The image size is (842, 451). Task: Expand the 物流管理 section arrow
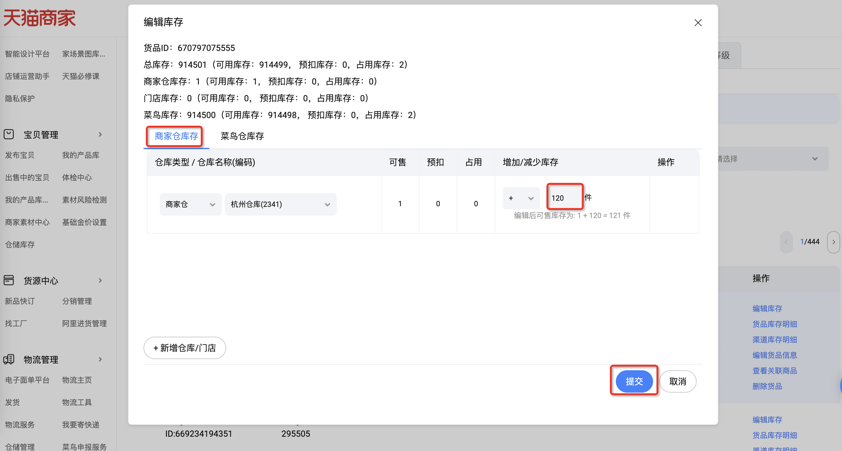[100, 359]
